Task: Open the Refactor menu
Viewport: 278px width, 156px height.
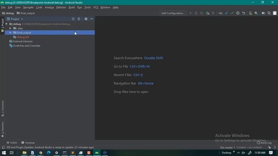Action: (x=61, y=7)
